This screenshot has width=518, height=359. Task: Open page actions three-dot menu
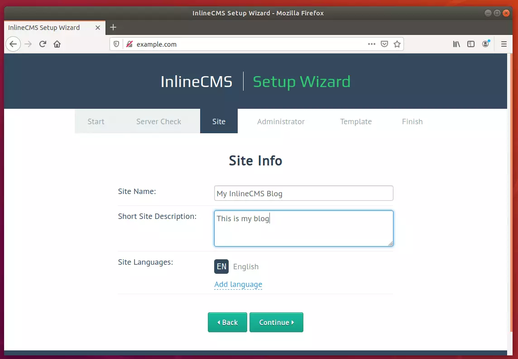tap(372, 44)
